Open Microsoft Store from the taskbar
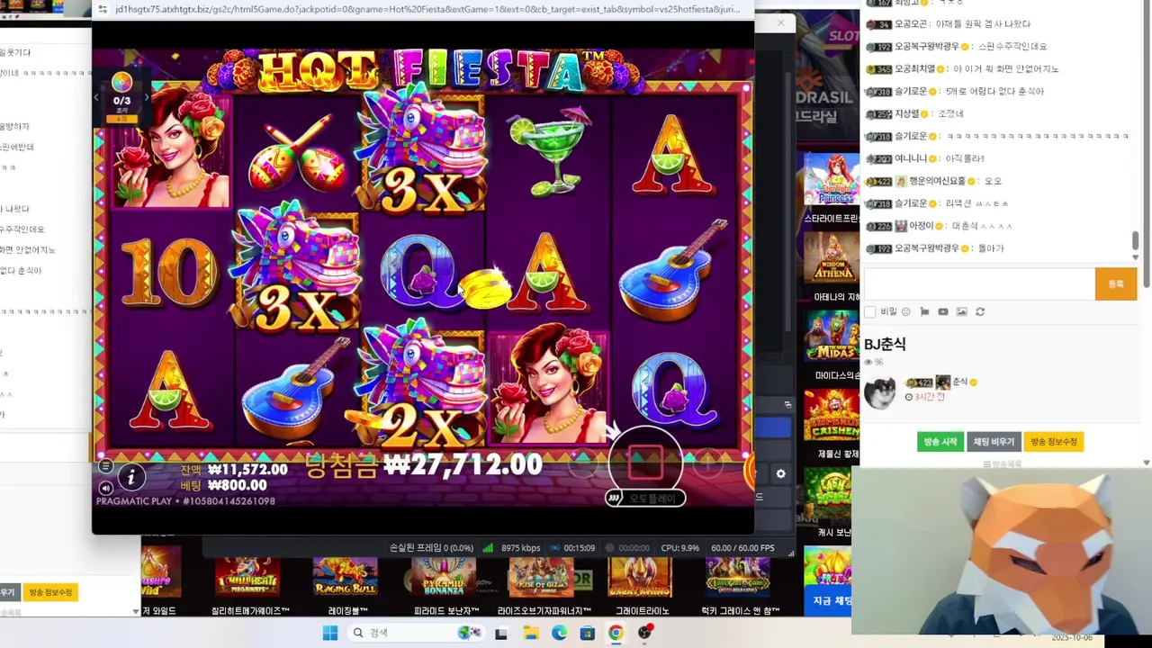Screen dimensions: 1152x648 pyautogui.click(x=587, y=633)
